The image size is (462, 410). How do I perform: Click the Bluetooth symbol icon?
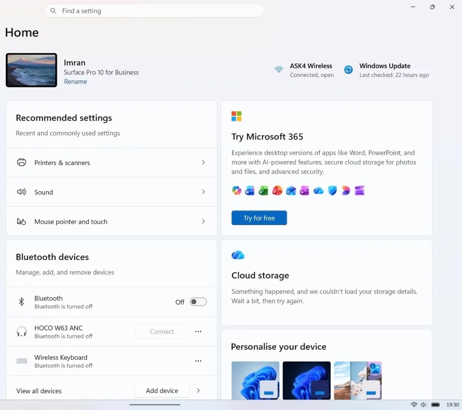[22, 302]
